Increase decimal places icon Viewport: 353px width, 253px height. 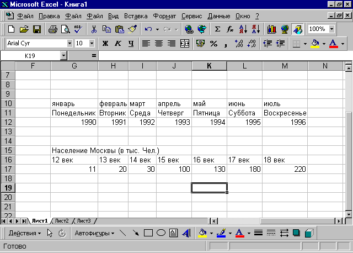point(239,43)
